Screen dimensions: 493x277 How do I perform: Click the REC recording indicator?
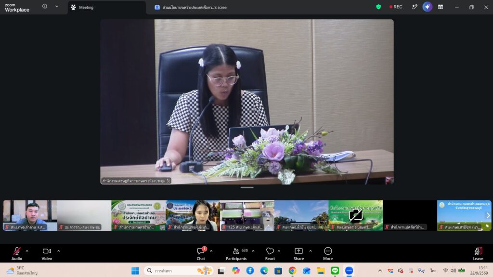click(x=396, y=7)
